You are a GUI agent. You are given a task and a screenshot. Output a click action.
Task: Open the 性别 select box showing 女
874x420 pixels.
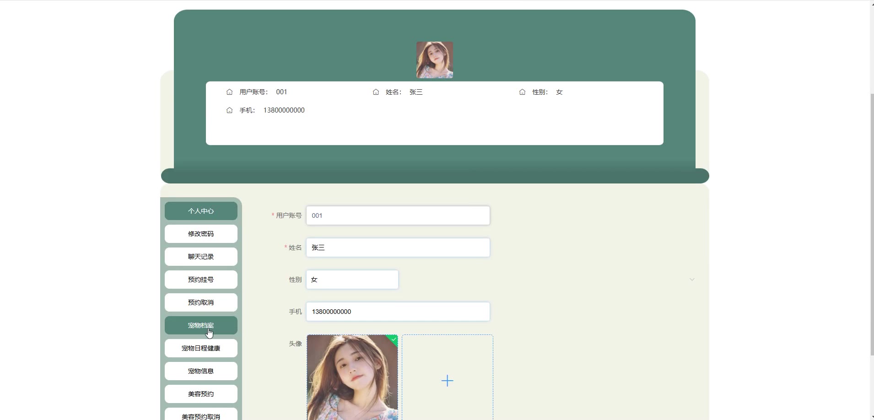click(x=352, y=280)
